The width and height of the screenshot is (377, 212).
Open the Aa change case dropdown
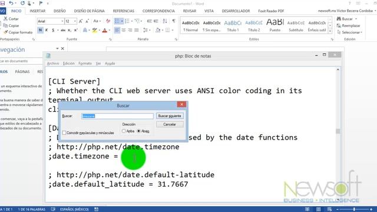click(97, 21)
